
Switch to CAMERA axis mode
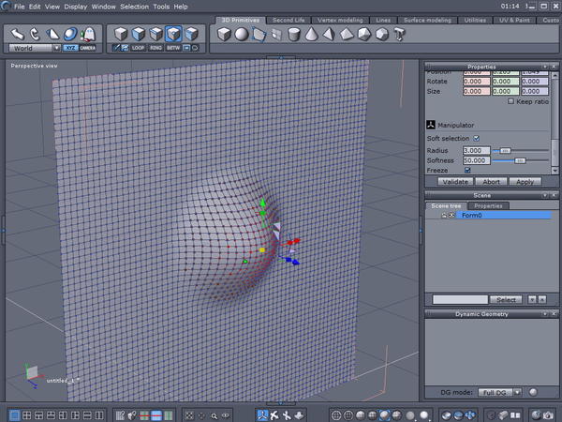87,48
